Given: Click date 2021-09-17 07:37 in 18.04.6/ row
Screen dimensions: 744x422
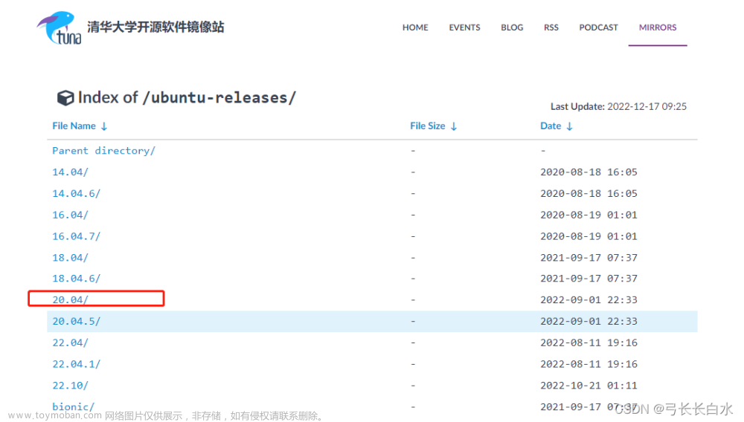Looking at the screenshot, I should (x=589, y=279).
